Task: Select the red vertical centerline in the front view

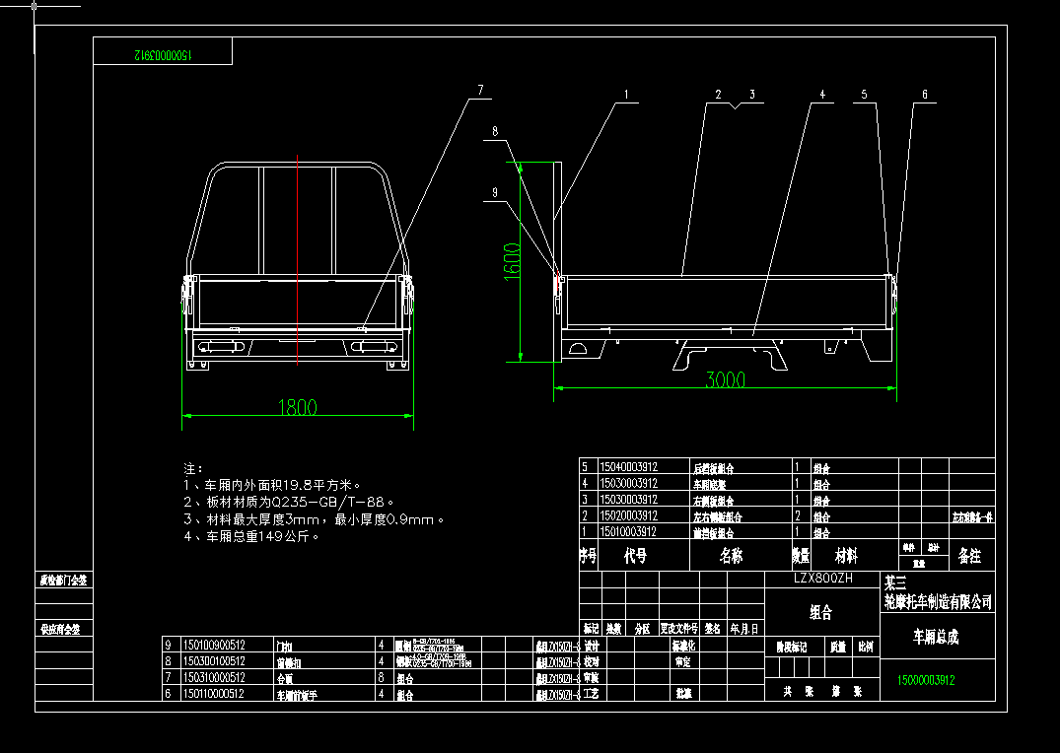Action: pyautogui.click(x=298, y=260)
